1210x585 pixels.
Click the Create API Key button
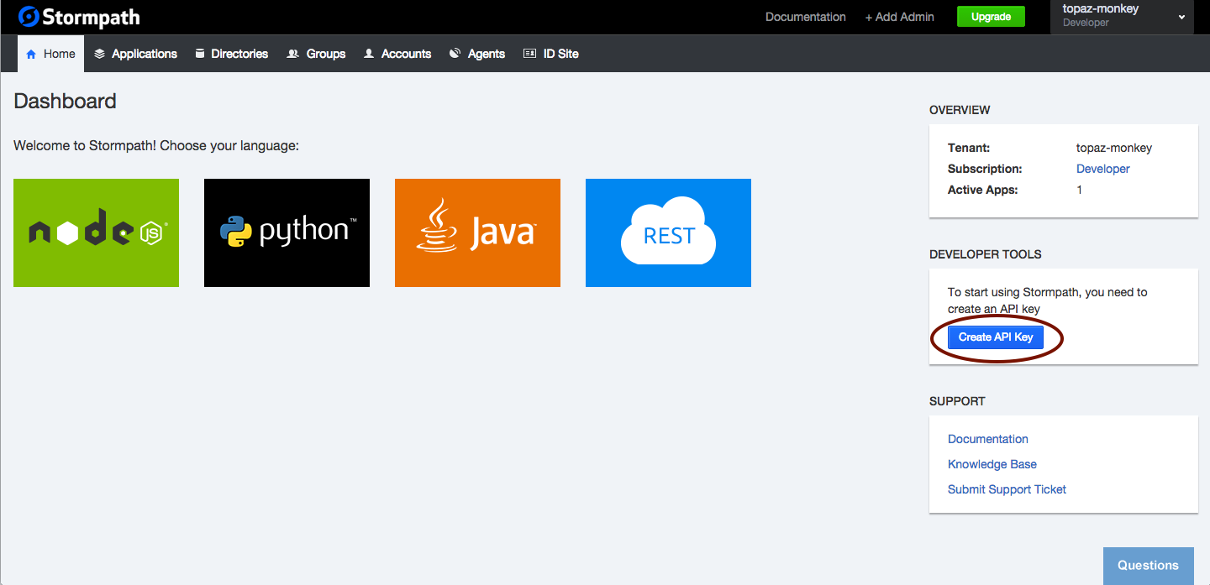tap(996, 337)
